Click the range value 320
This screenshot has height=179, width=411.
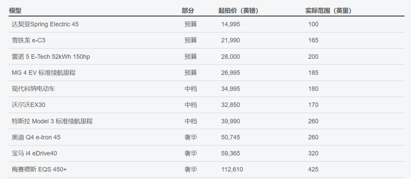point(313,153)
